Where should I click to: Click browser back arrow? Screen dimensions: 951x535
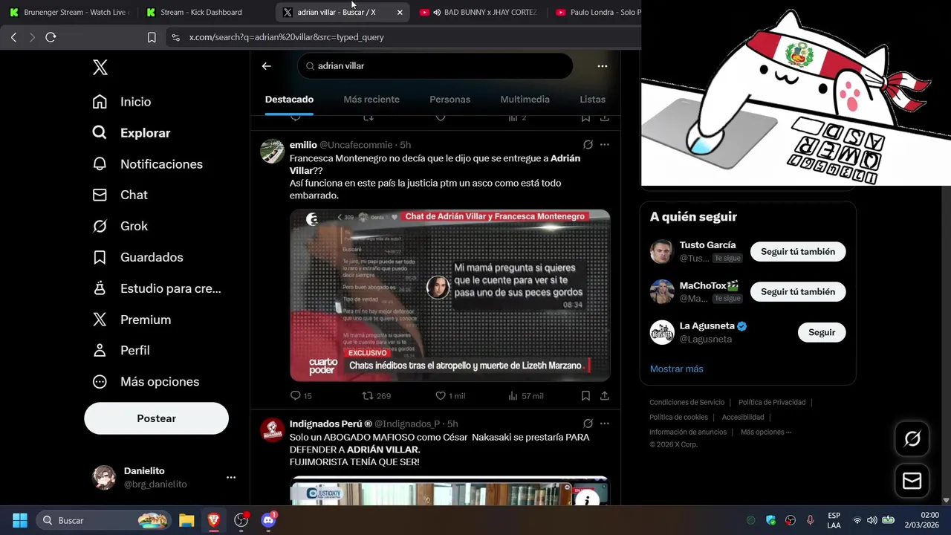point(13,37)
